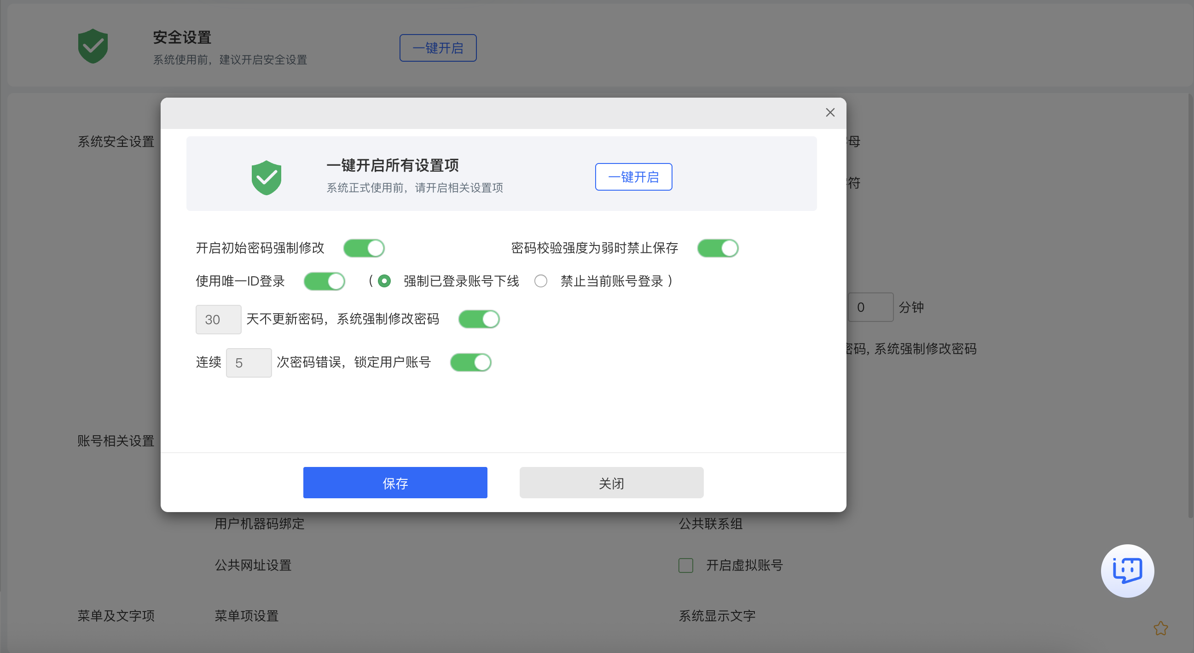Viewport: 1194px width, 653px height.
Task: Turn off 密码校验强度为弱时禁止保存 switch
Action: 718,248
